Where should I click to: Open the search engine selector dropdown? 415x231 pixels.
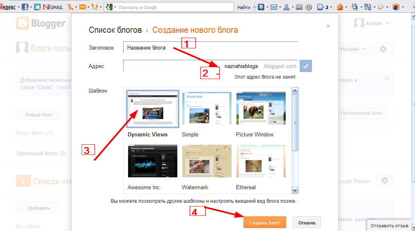coord(115,7)
